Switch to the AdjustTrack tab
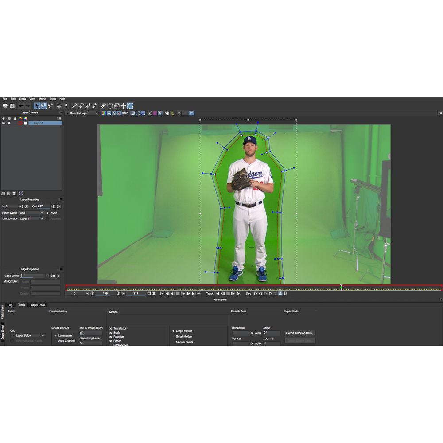 (38, 305)
